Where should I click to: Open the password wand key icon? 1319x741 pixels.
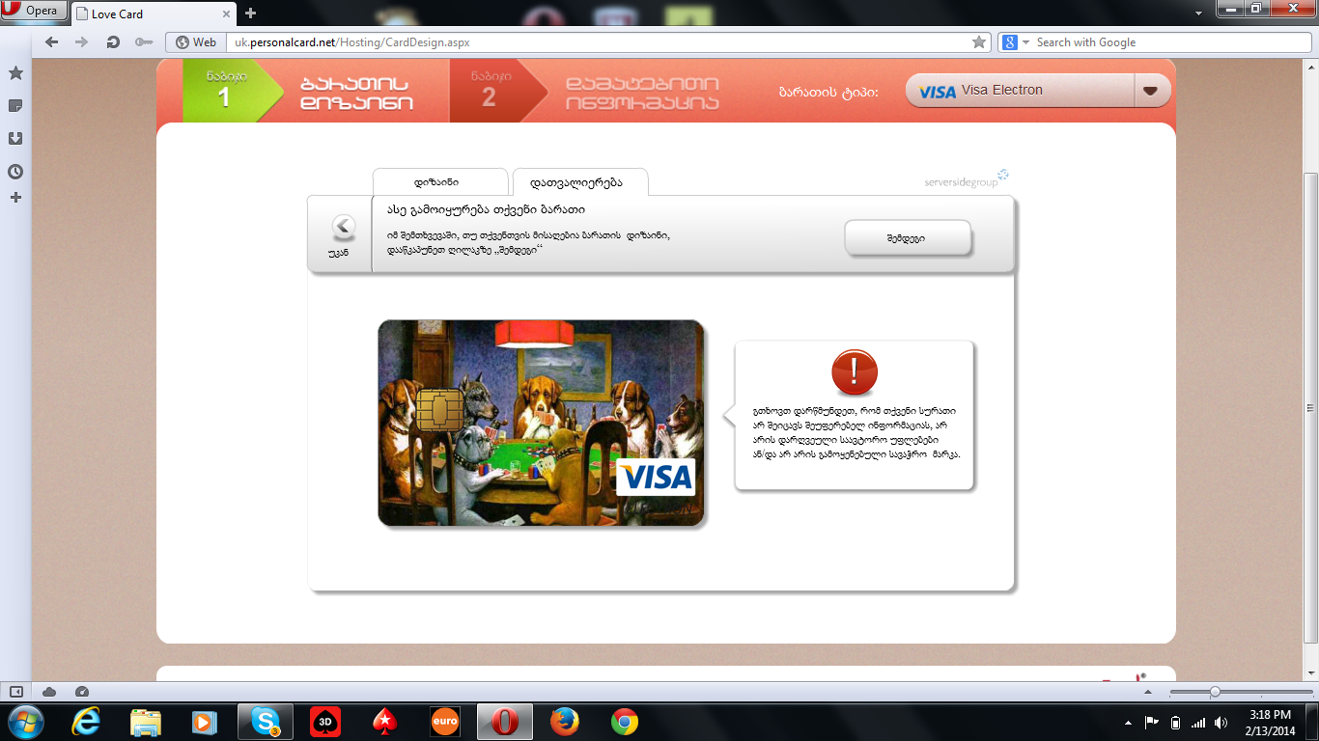(x=144, y=42)
